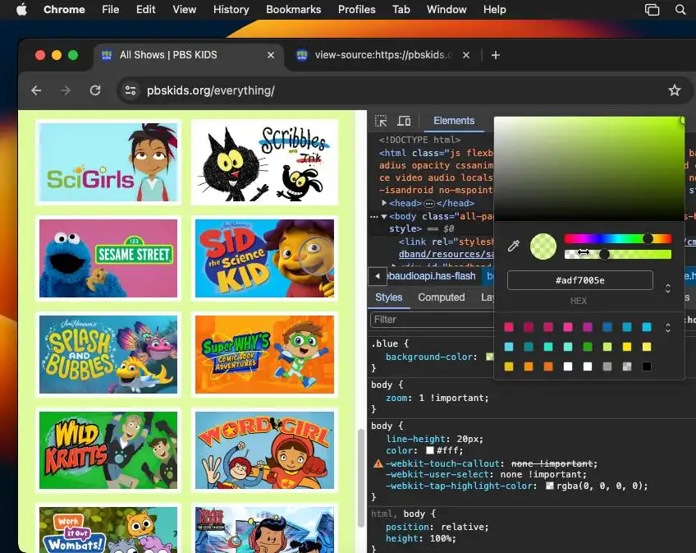This screenshot has width=696, height=553.
Task: Open the WordGirl show thumbnail
Action: coord(264,449)
